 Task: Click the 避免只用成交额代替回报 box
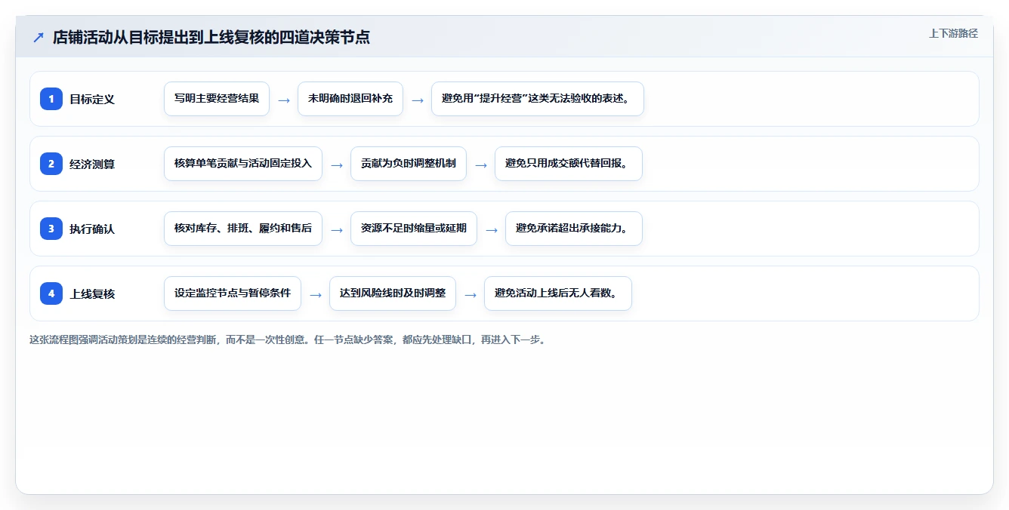(x=569, y=164)
